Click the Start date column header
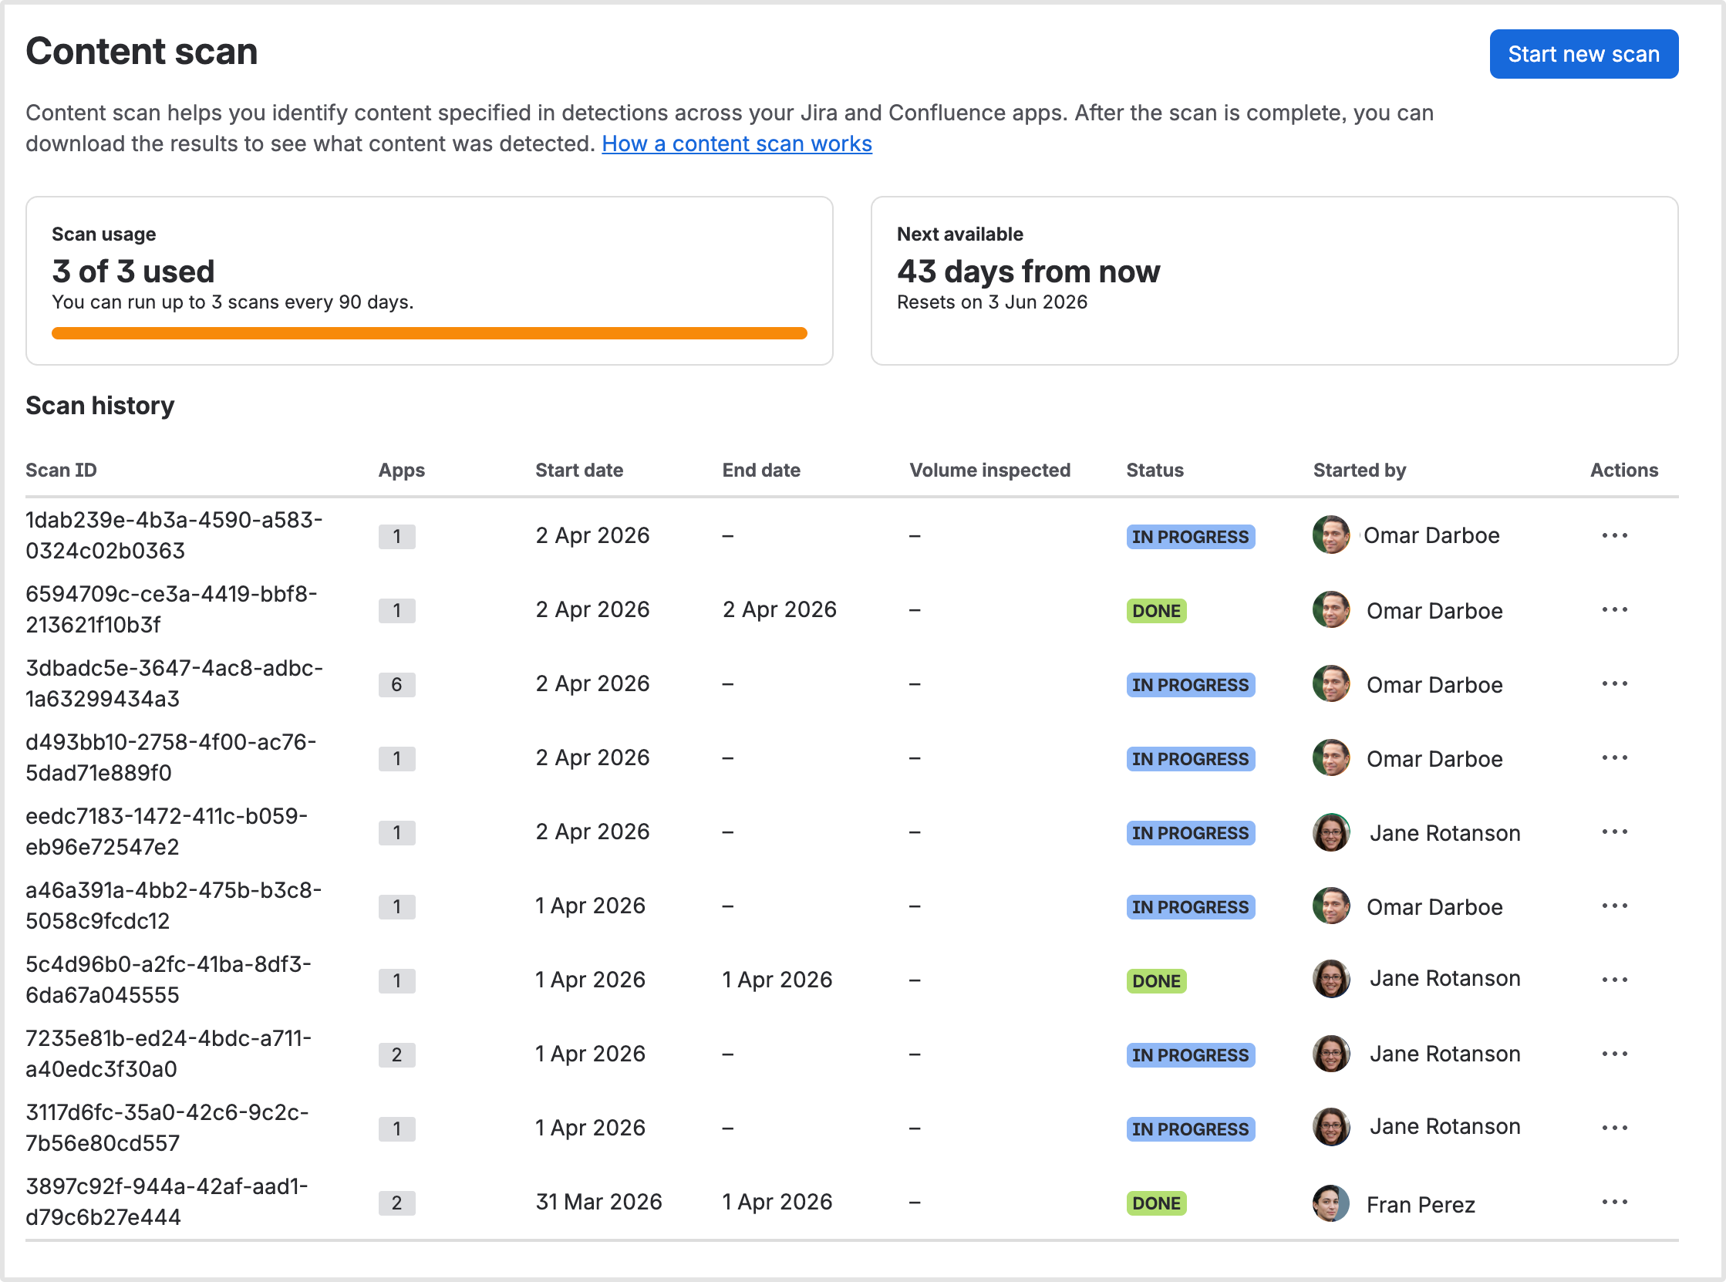 coord(578,471)
